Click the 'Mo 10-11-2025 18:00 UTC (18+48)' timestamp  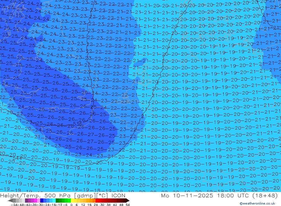click(x=219, y=196)
